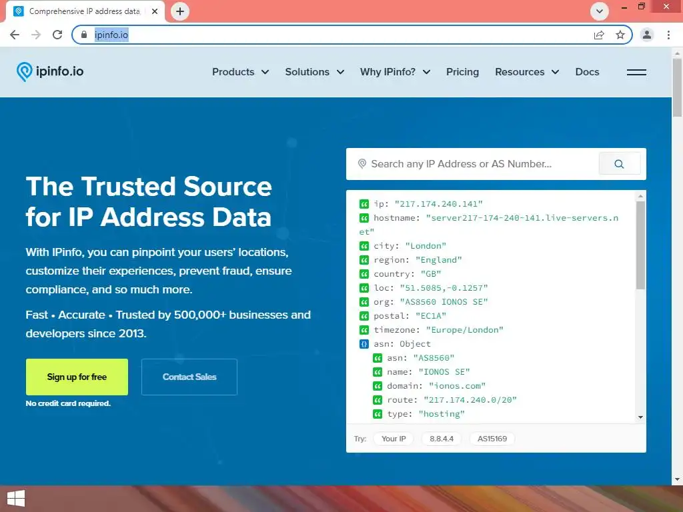
Task: Click Sign up for free button
Action: [x=77, y=377]
